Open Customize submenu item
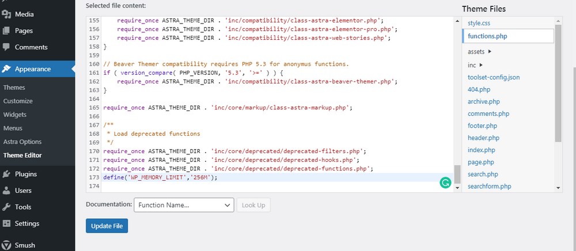Screen dimensions: 576x251 [18, 101]
